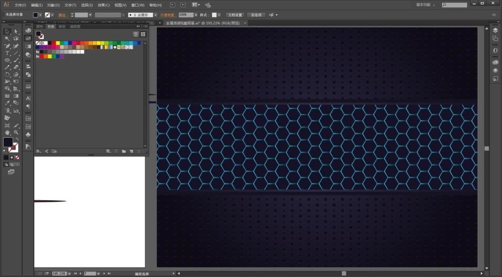The width and height of the screenshot is (502, 277).
Task: Swap fill and stroke colors
Action: (17, 138)
